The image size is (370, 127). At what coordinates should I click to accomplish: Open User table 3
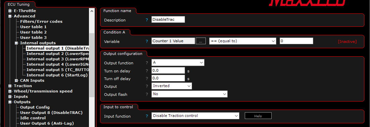point(33,38)
